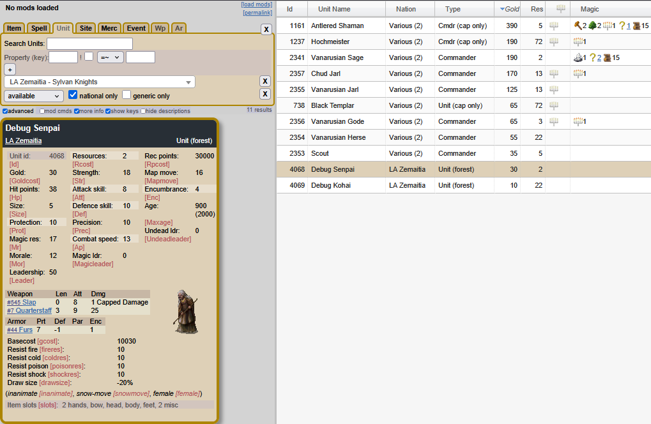Open the LA Zemaitia - Sylvan Knights nation dropdown

[100, 82]
